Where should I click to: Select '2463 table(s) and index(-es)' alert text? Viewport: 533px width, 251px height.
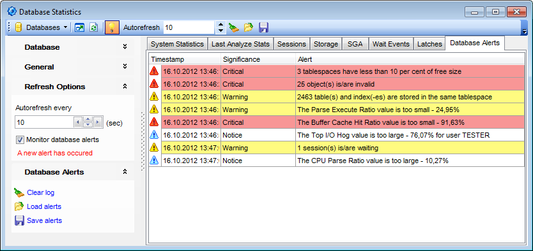coord(394,97)
